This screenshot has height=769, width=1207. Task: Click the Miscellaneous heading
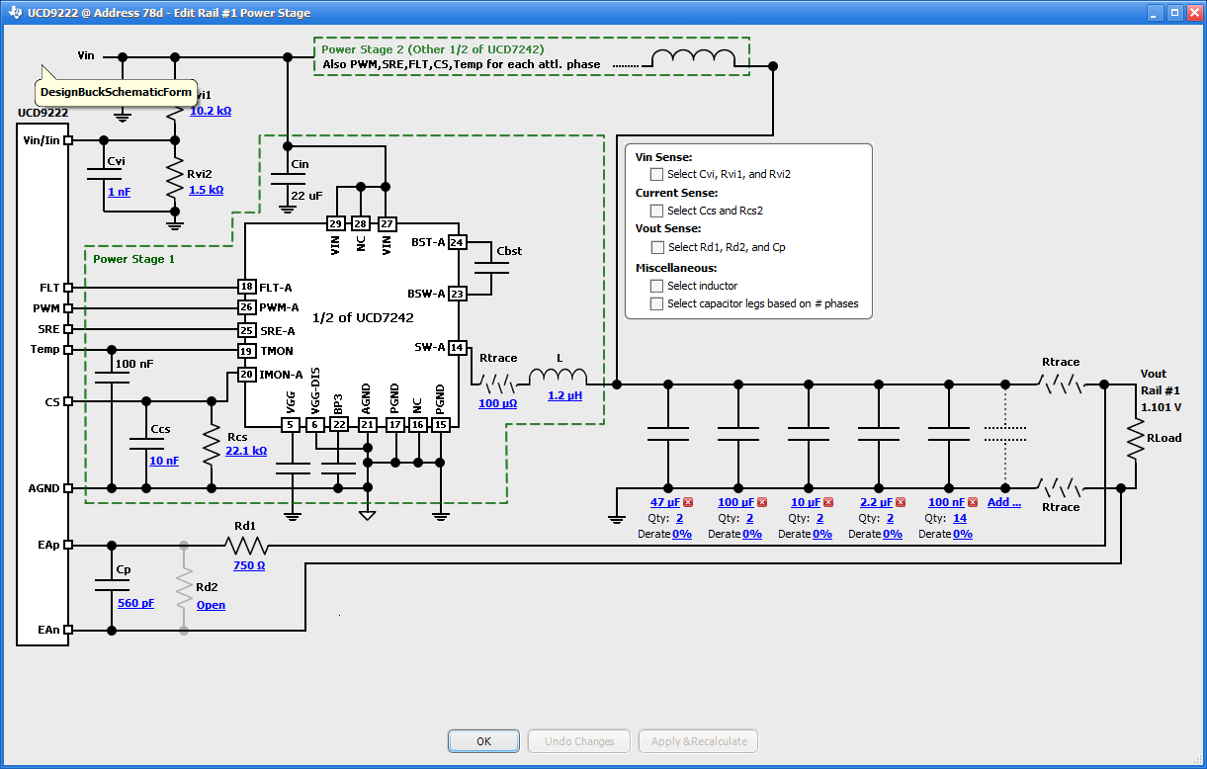(x=675, y=268)
